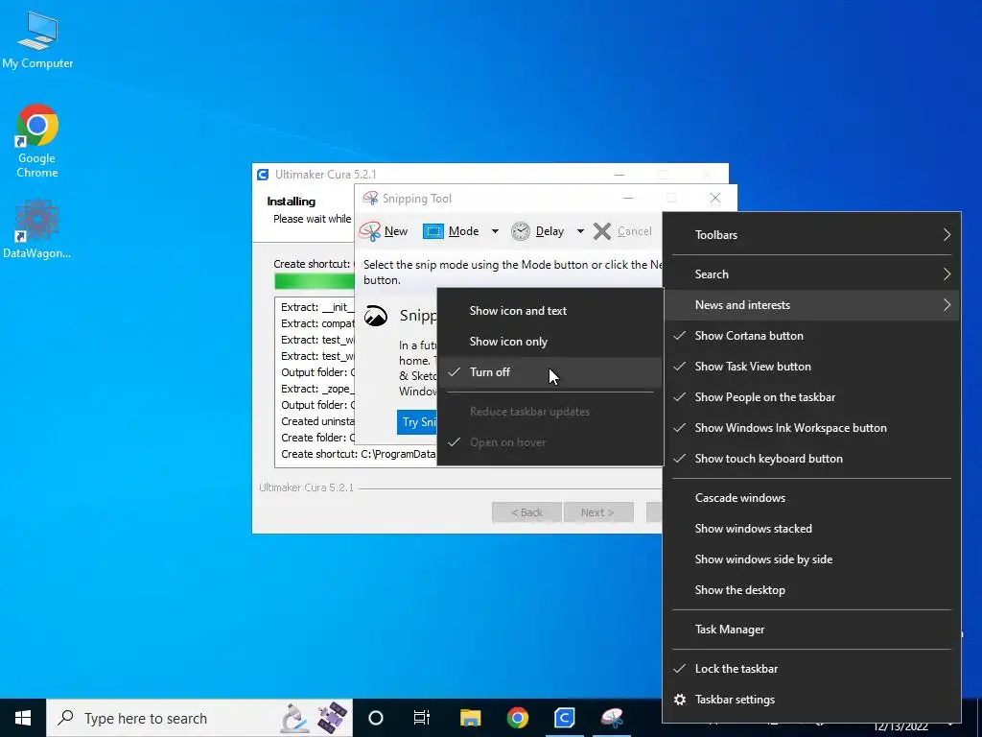982x737 pixels.
Task: Expand News and interests submenu
Action: click(812, 305)
